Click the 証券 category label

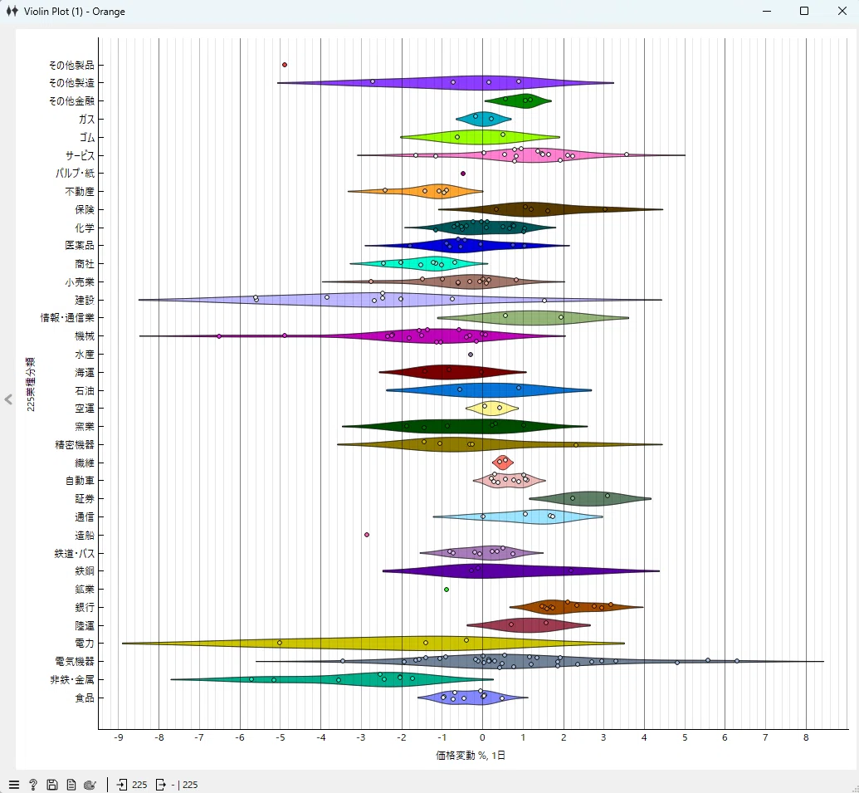coord(85,499)
